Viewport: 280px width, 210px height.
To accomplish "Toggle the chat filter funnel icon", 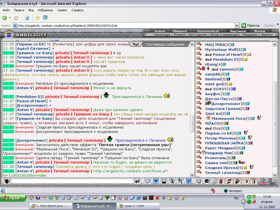I will 156,181.
